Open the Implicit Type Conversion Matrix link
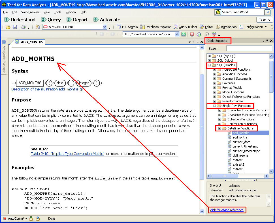275x223 pixels. pyautogui.click(x=67, y=154)
